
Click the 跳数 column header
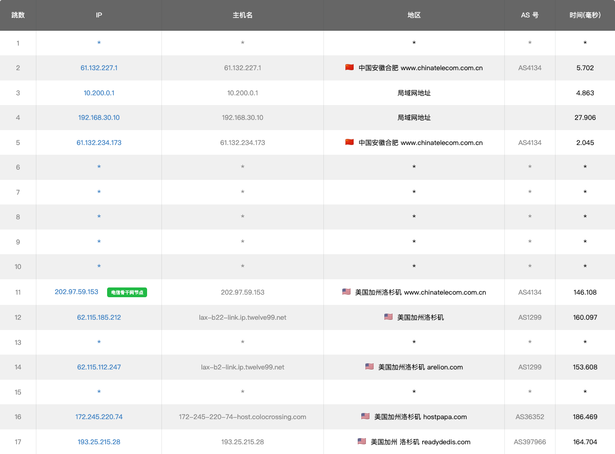coord(18,15)
